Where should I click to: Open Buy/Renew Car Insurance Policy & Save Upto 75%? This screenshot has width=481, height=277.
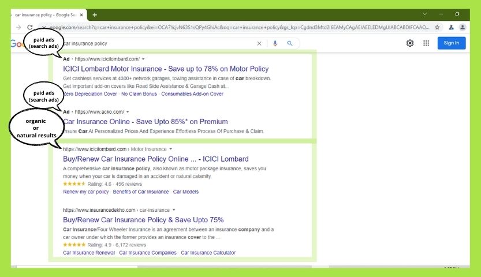click(x=143, y=220)
